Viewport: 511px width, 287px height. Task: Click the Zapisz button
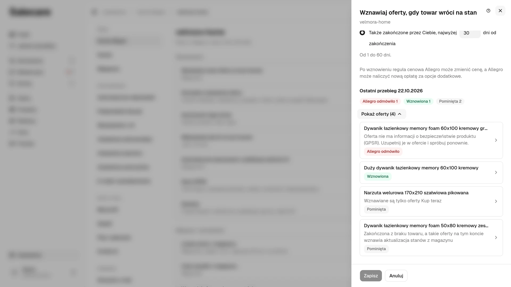point(371,276)
